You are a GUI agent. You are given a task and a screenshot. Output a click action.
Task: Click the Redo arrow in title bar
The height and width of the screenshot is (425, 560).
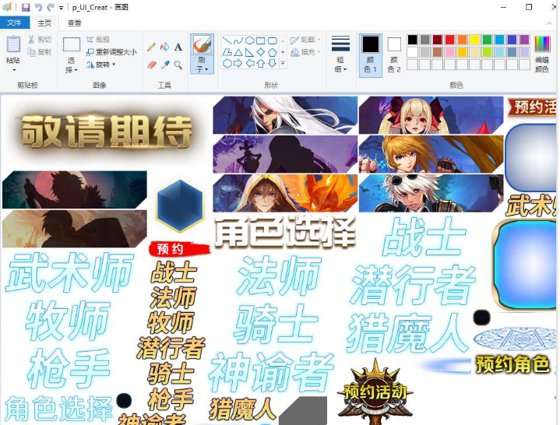51,7
